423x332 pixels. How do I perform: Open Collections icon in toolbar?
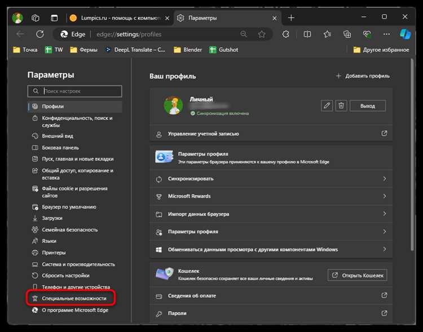347,34
